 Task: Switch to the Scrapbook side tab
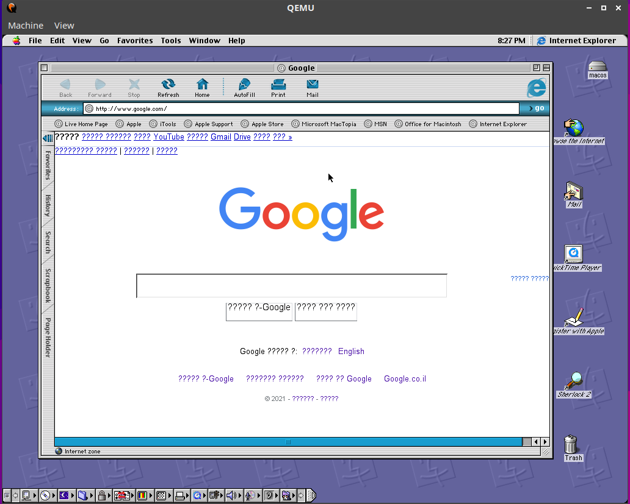48,285
